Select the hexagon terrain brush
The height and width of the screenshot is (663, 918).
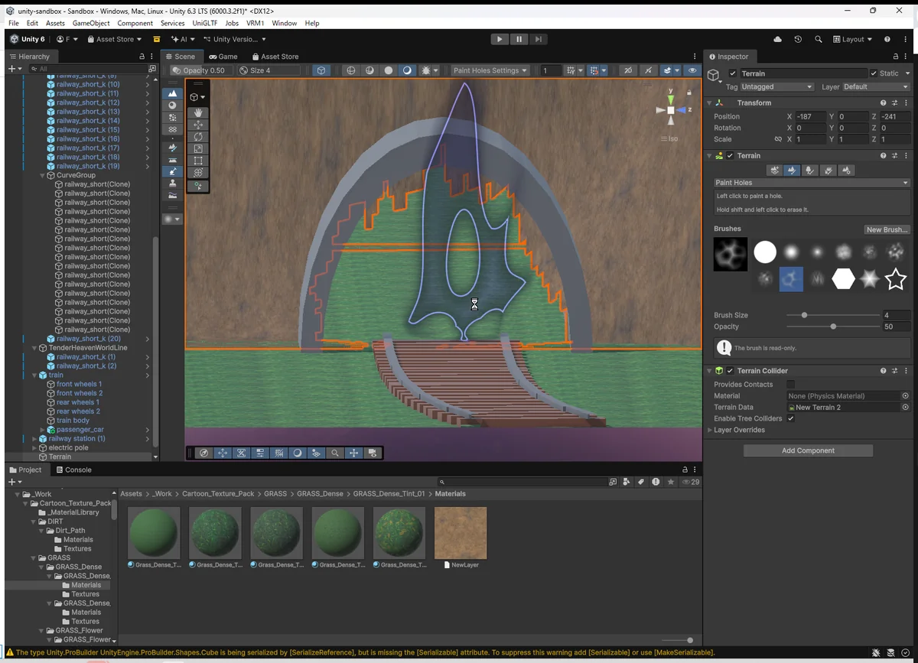click(x=843, y=280)
